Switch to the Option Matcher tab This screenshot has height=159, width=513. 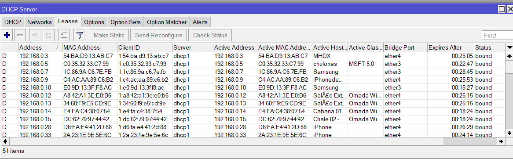click(167, 22)
